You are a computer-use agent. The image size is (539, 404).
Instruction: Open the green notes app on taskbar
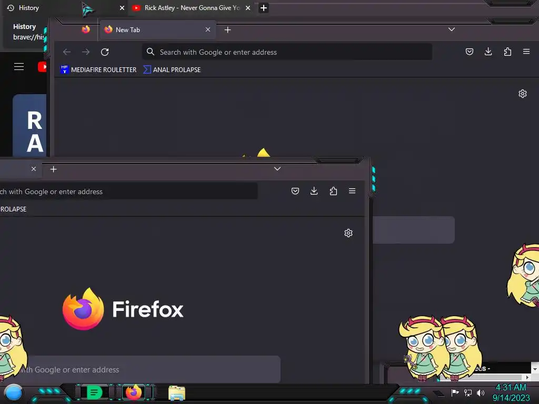pos(94,392)
